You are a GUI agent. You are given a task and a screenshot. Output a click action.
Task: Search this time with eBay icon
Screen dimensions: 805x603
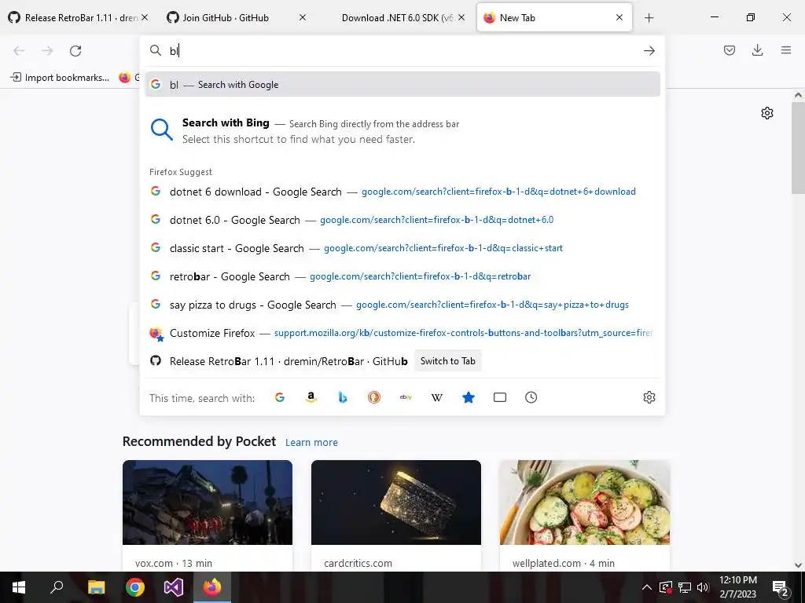pos(406,397)
